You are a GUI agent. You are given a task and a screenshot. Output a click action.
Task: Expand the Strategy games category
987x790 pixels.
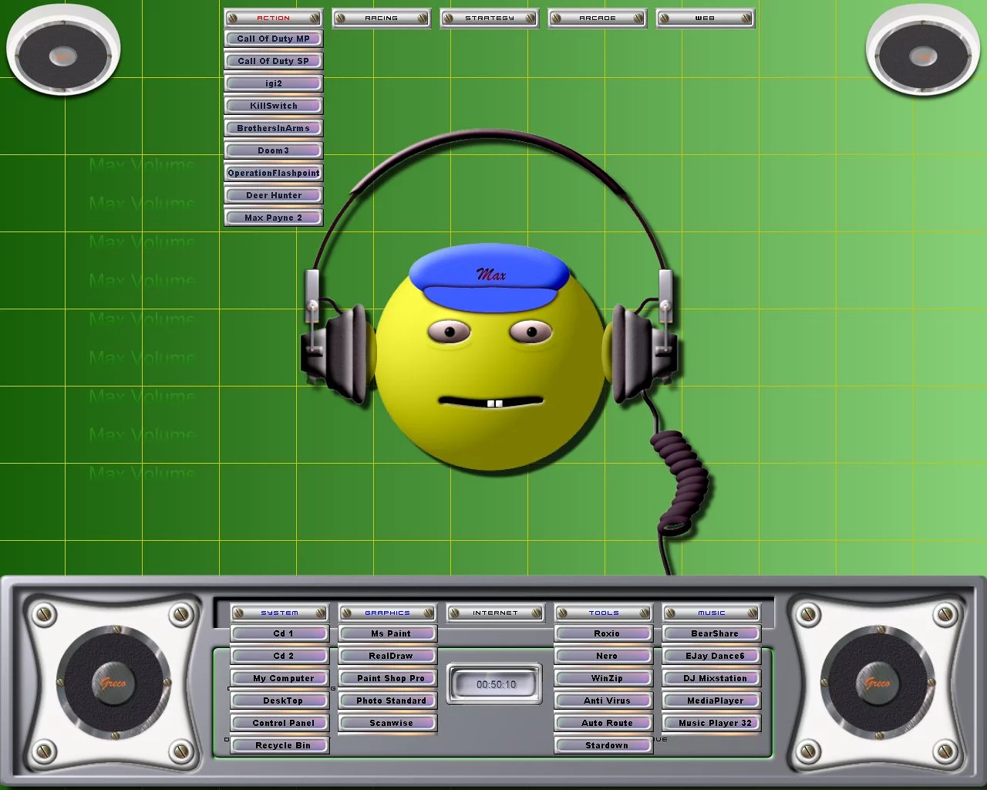pos(490,18)
